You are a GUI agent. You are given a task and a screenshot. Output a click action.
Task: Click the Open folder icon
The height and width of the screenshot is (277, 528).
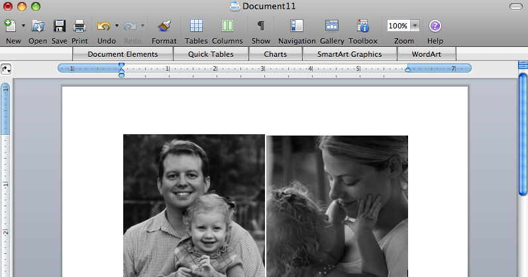[x=38, y=26]
